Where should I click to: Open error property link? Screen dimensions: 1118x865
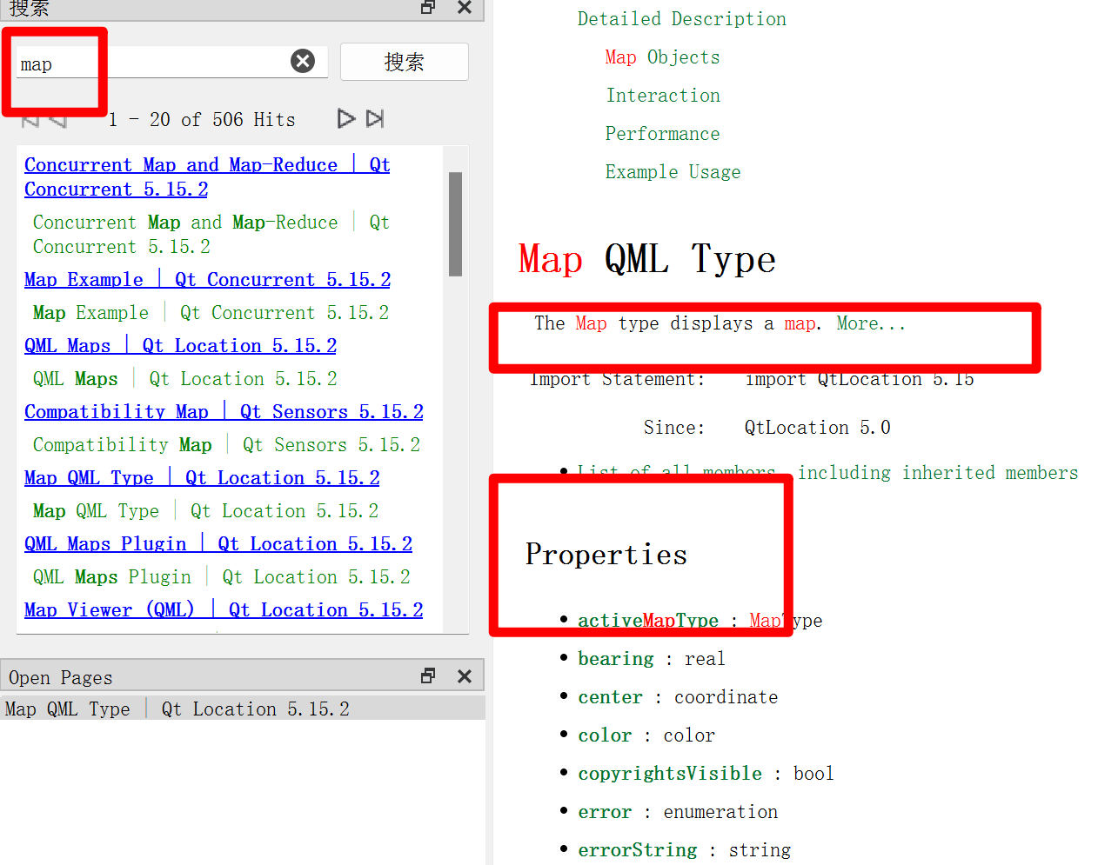click(x=605, y=811)
